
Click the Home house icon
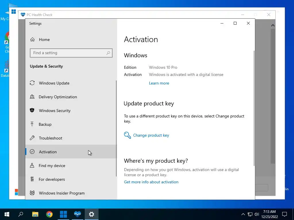click(32, 40)
